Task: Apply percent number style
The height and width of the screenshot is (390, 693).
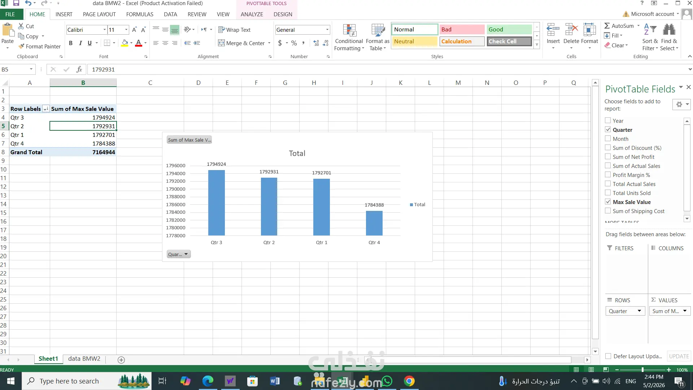Action: click(294, 43)
